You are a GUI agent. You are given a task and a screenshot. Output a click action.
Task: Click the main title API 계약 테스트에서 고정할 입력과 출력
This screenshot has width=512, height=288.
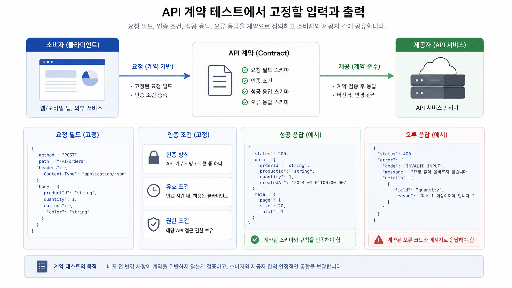[x=263, y=12]
